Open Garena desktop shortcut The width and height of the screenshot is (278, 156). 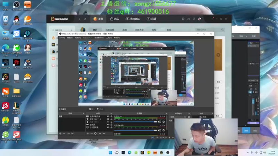(16, 64)
